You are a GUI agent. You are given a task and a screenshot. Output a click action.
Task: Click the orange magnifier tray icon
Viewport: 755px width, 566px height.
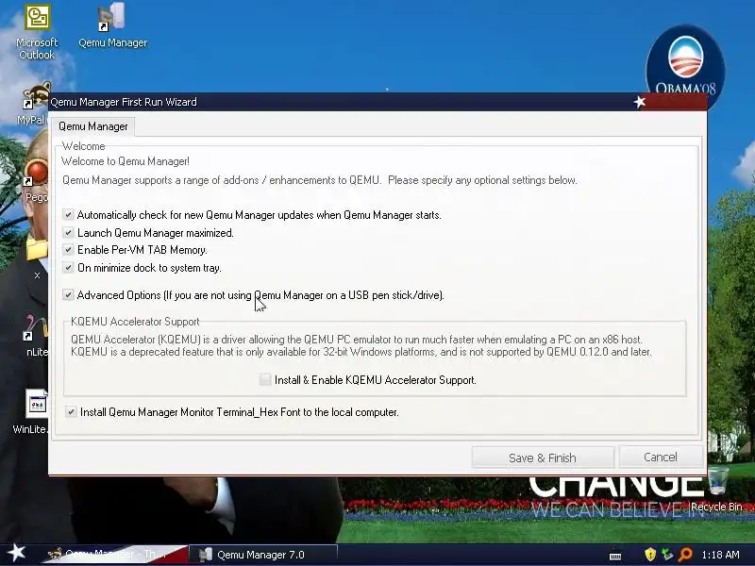(x=685, y=555)
